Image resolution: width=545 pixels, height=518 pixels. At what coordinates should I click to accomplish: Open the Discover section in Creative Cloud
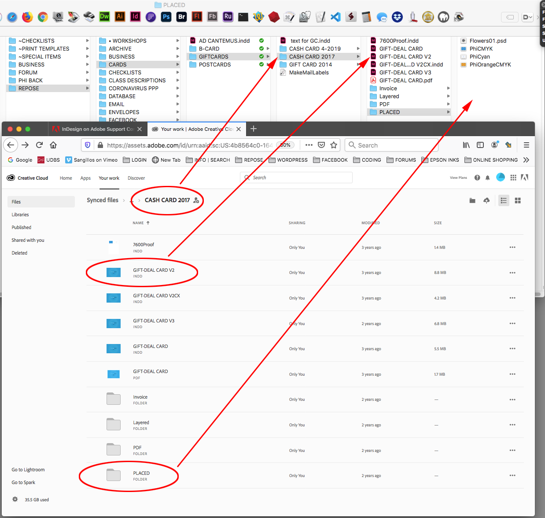(x=136, y=178)
